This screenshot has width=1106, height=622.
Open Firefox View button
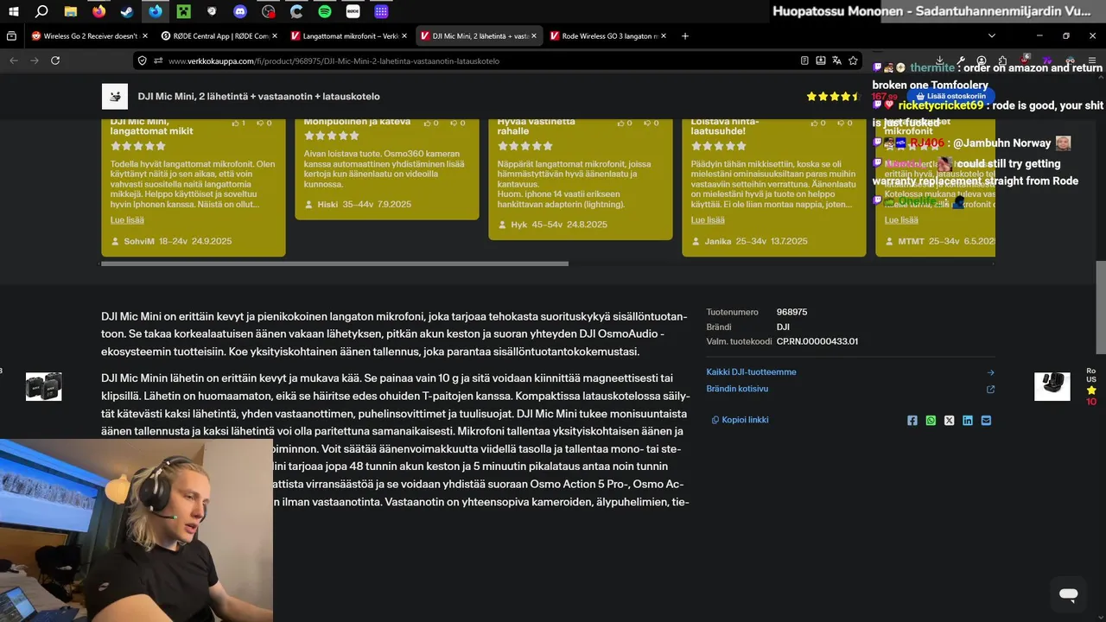pyautogui.click(x=11, y=35)
